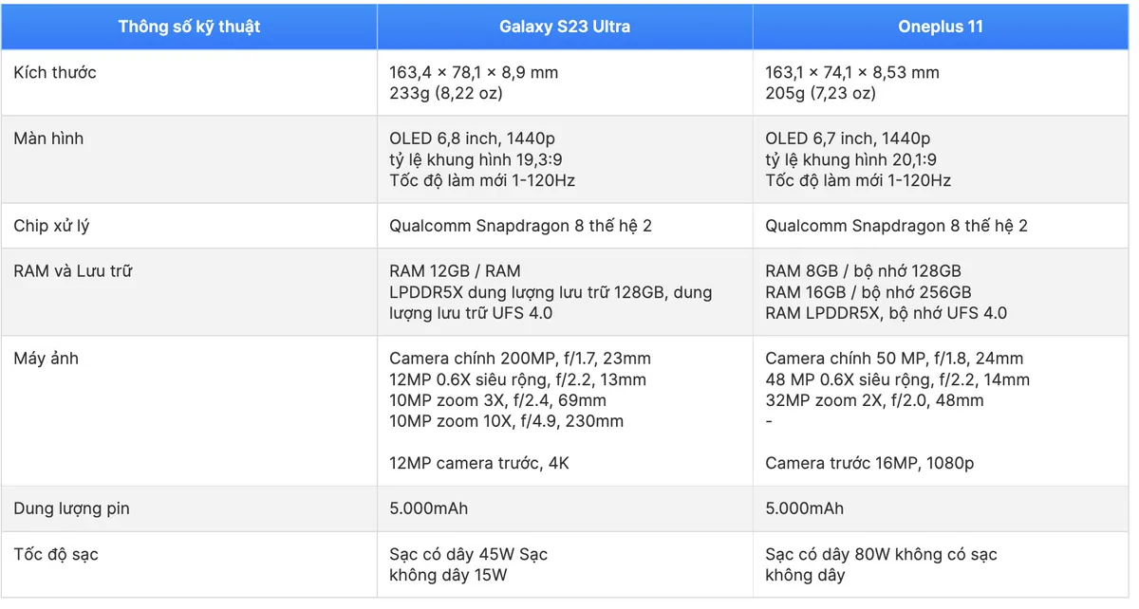This screenshot has width=1139, height=609.
Task: Click 'tỷ lệ khung hình 20,1:9' text
Action: pyautogui.click(x=851, y=159)
